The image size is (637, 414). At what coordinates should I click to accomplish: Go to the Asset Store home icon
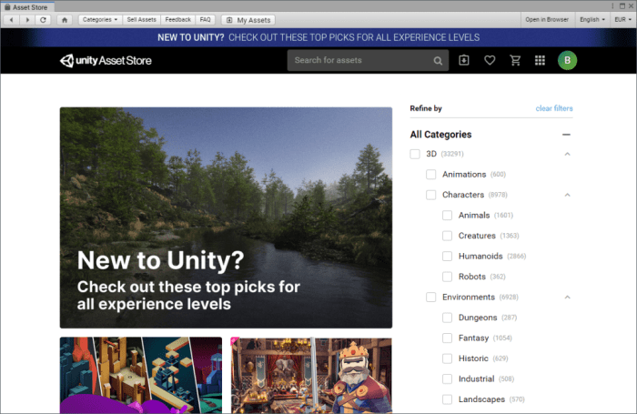[65, 19]
